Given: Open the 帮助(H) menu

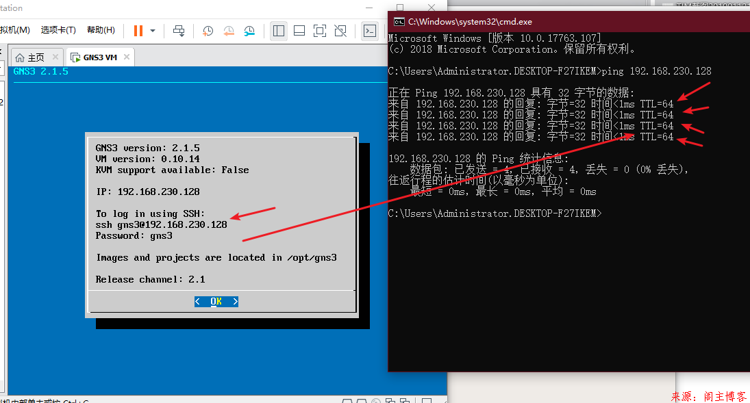Looking at the screenshot, I should tap(101, 30).
